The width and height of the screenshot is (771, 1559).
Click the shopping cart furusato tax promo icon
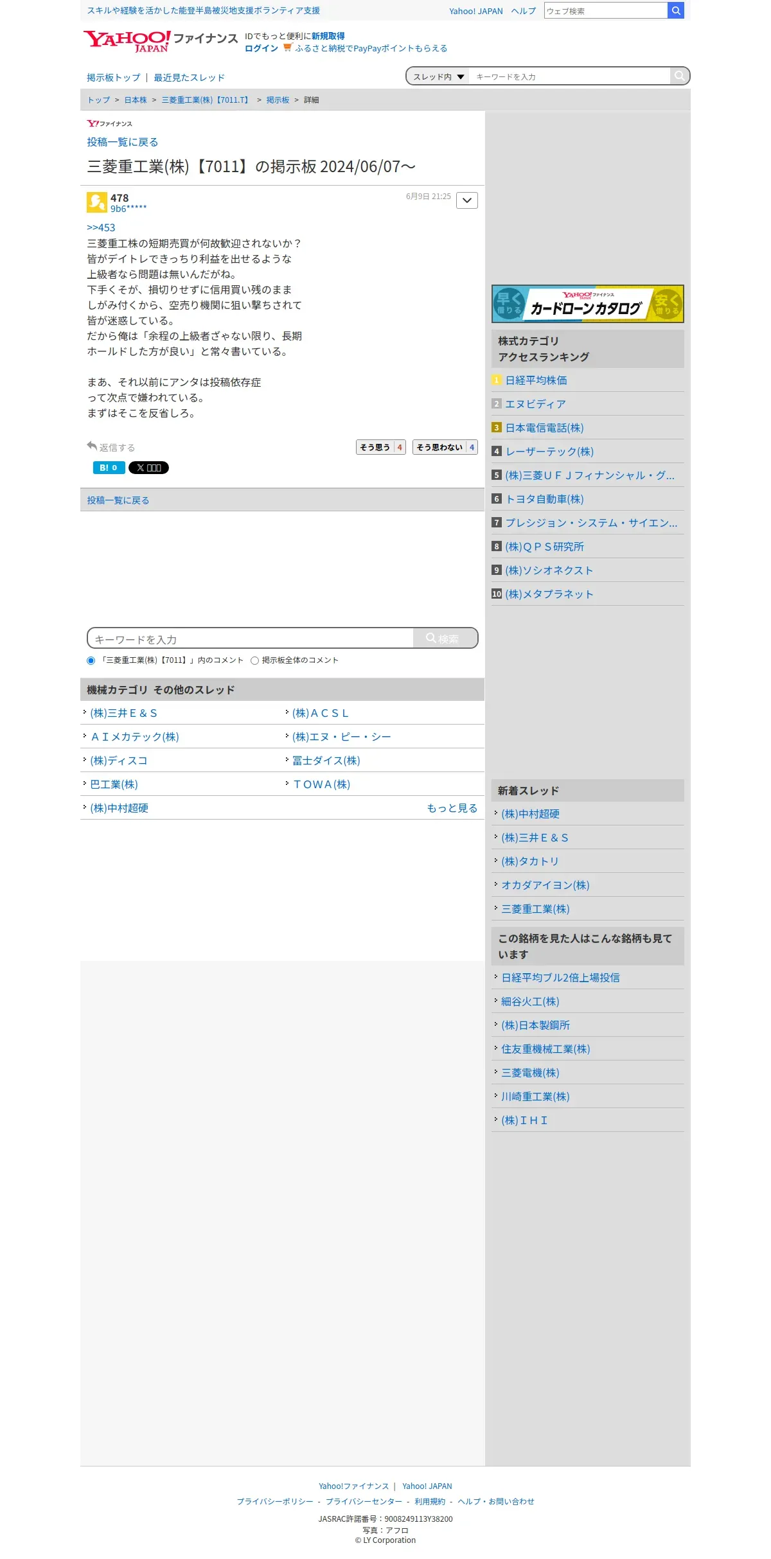[288, 48]
